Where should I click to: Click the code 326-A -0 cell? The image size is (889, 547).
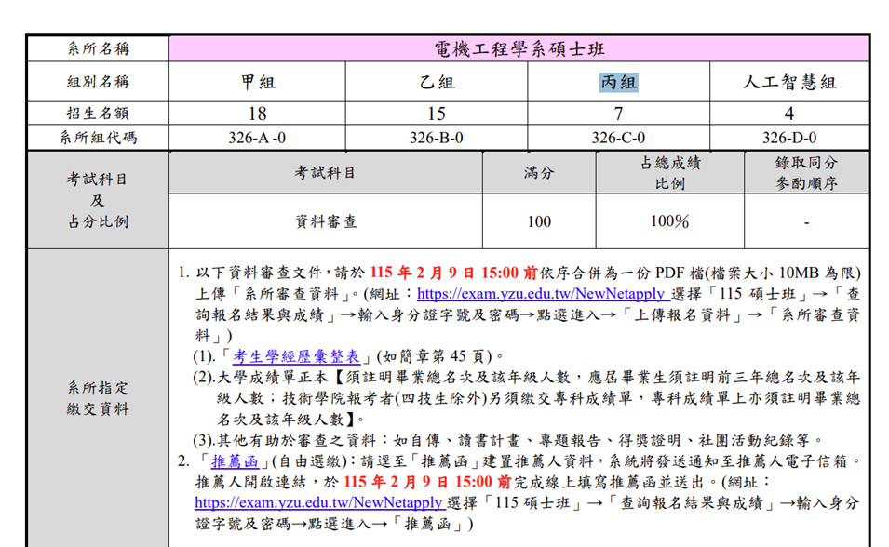(258, 138)
